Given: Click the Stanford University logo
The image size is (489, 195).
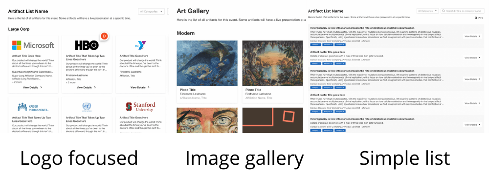Looking at the screenshot, I should point(141,106).
